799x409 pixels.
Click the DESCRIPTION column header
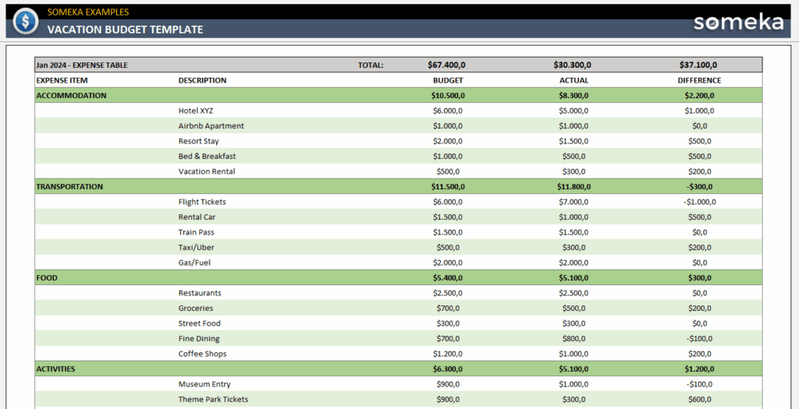coord(202,80)
